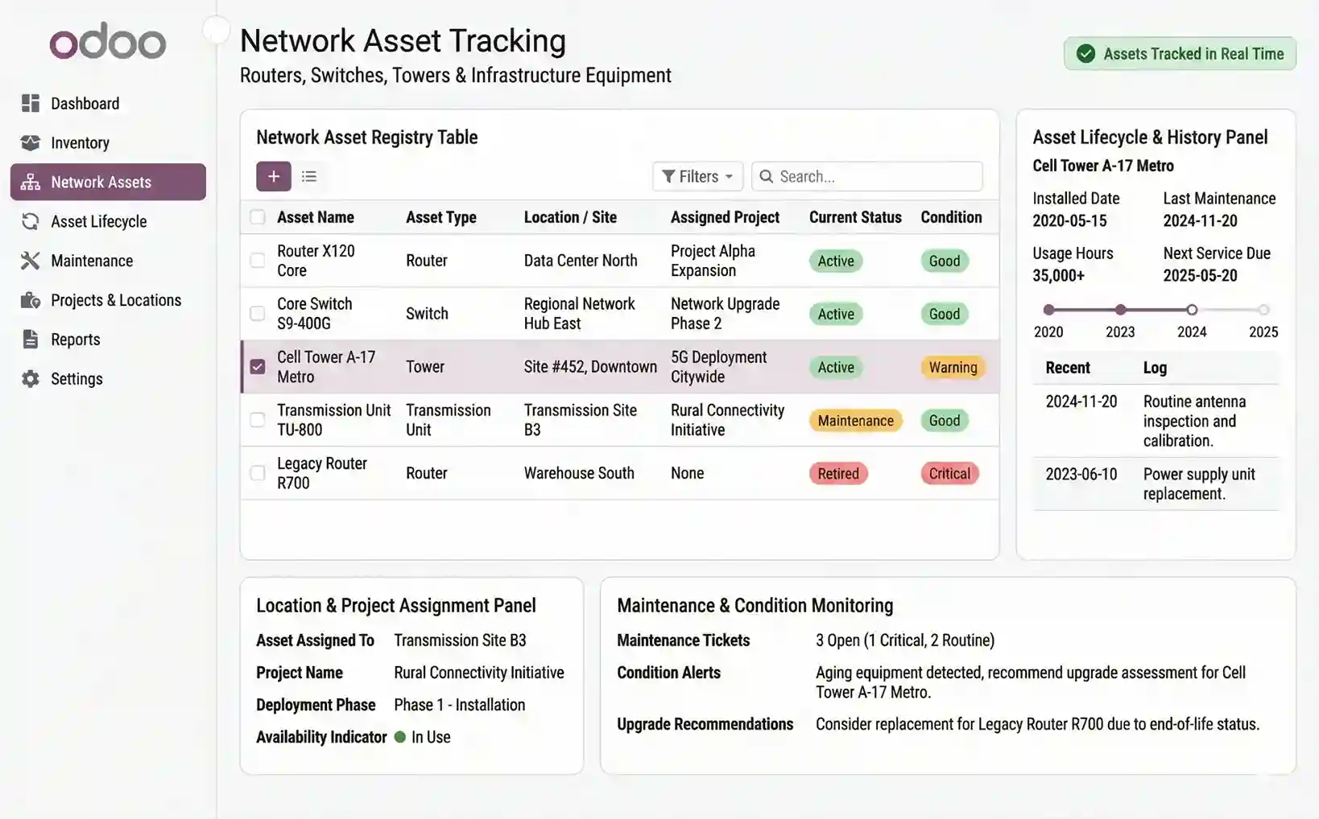Switch to the Asset Lifecycle & History Panel

(1150, 137)
